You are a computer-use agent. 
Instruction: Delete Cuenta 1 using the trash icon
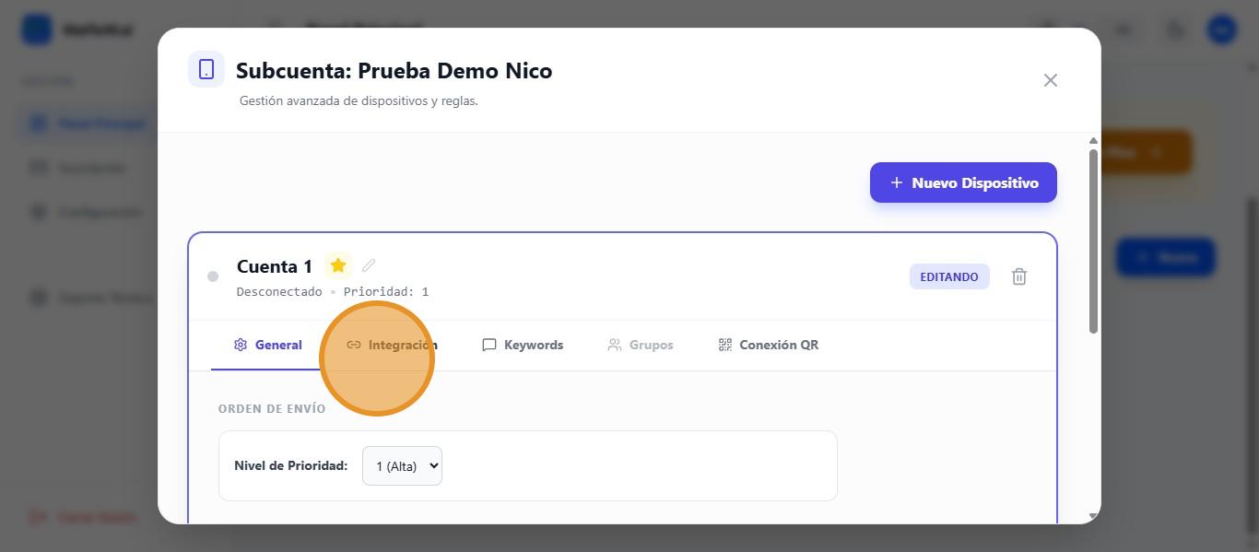pyautogui.click(x=1019, y=276)
